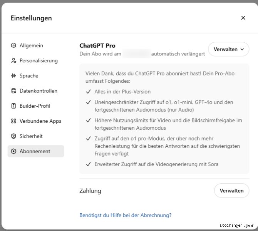Select the Abonnement tab
The width and height of the screenshot is (258, 231).
click(36, 151)
